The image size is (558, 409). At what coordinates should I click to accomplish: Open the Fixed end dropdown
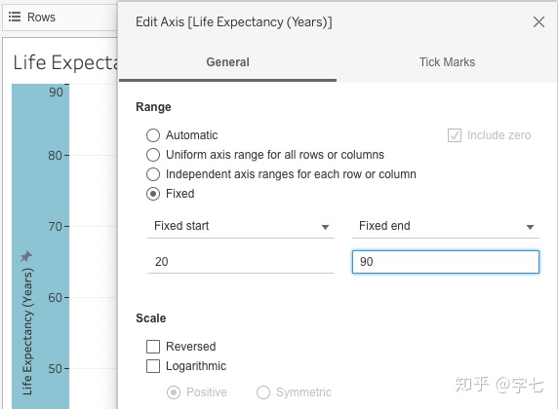[446, 226]
